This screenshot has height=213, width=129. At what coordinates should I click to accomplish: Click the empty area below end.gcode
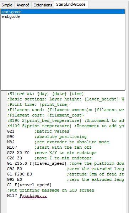coord(63,54)
